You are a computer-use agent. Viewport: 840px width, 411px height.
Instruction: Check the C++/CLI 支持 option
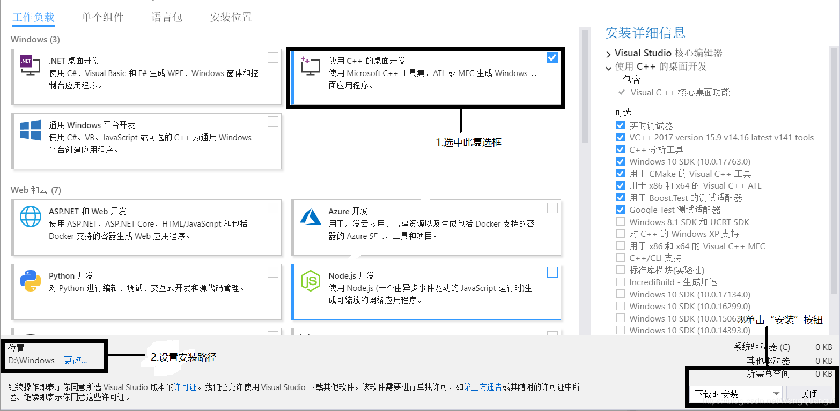click(621, 258)
